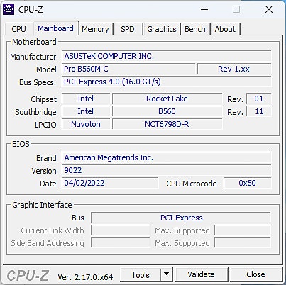Click the LPCIO Nuvoton field
Image resolution: width=286 pixels, height=285 pixels.
click(86, 124)
